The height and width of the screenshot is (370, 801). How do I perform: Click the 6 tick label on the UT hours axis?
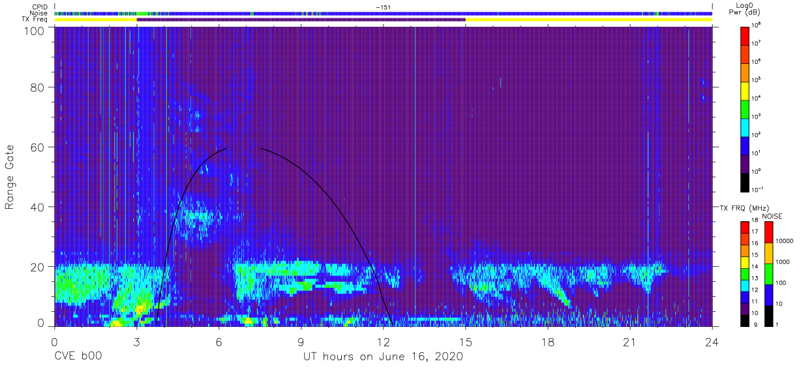coord(219,342)
